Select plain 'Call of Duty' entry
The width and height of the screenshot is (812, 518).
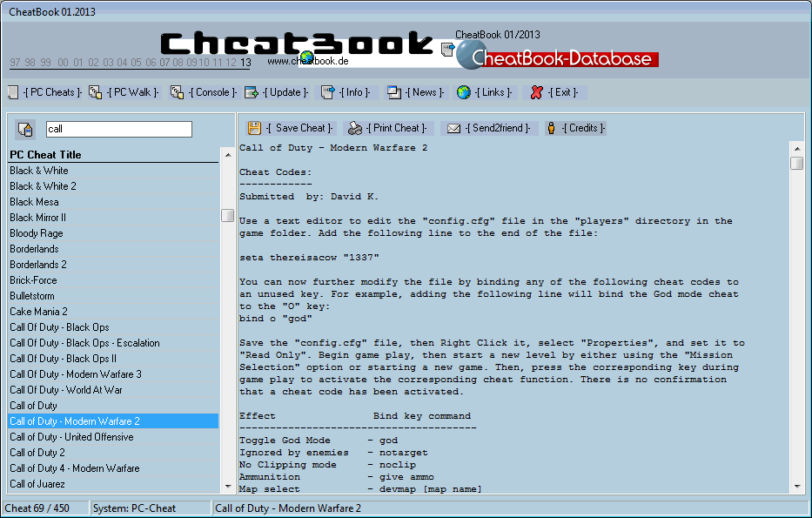point(113,406)
